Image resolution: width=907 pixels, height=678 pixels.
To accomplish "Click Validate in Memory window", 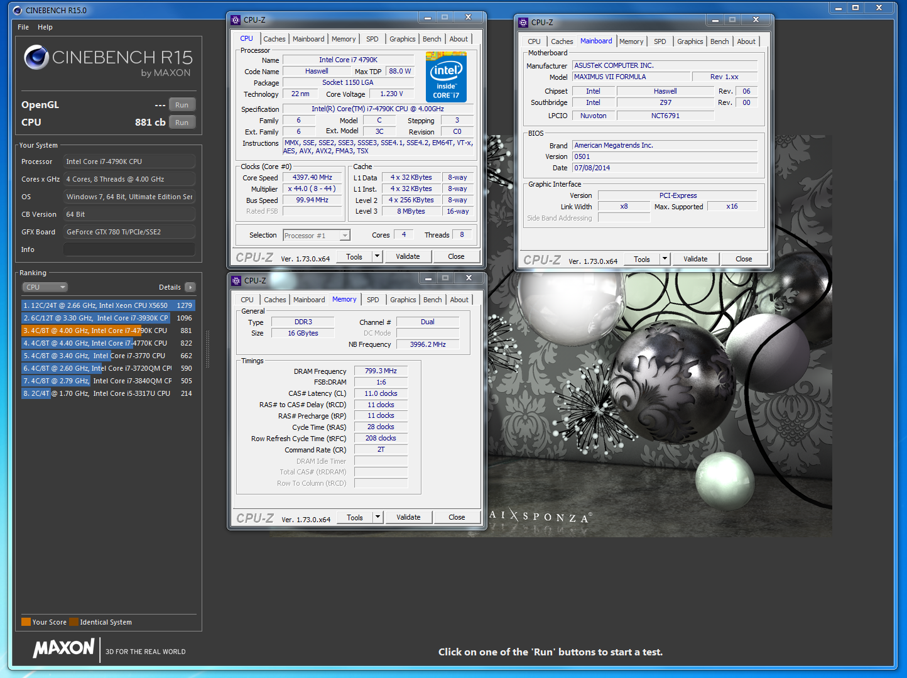I will [x=408, y=517].
